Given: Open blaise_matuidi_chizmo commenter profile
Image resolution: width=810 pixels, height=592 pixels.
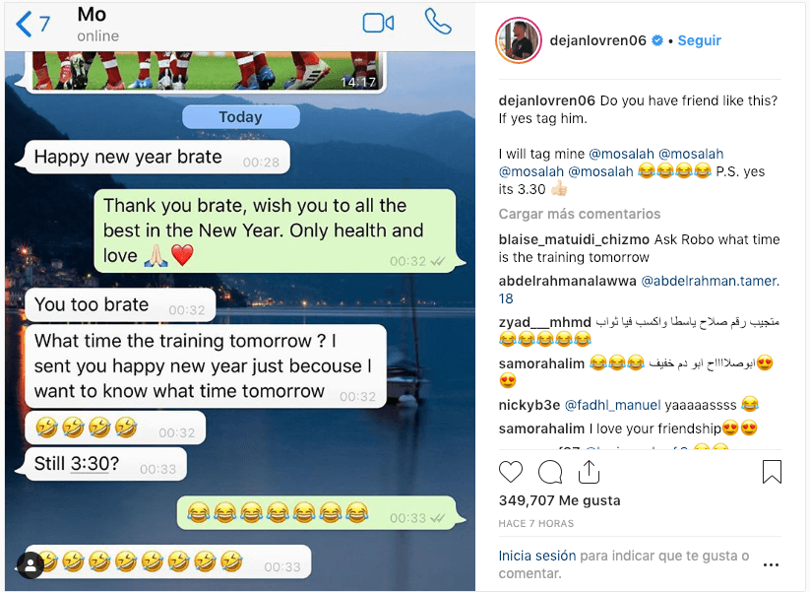Looking at the screenshot, I should 574,239.
